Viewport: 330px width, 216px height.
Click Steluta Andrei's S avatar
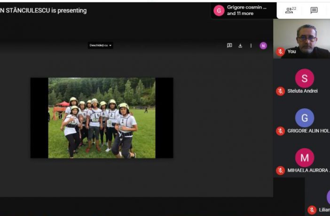(305, 78)
